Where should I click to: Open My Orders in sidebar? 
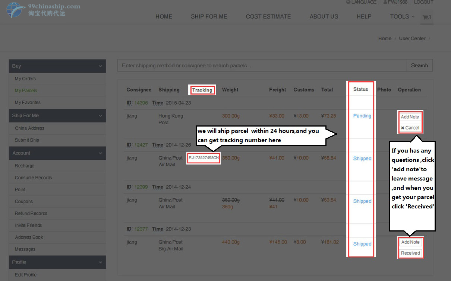pyautogui.click(x=25, y=79)
